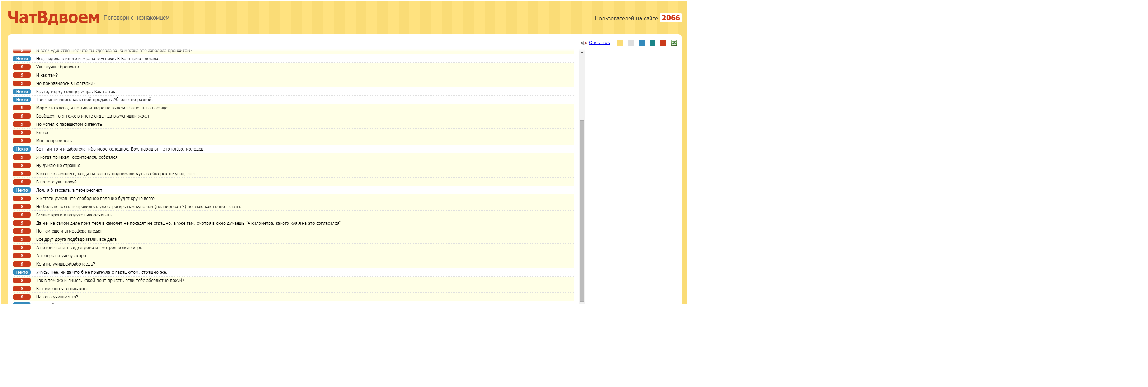Click the ЧатВдвоем logo
Screen dimensions: 1148x387
click(x=53, y=18)
